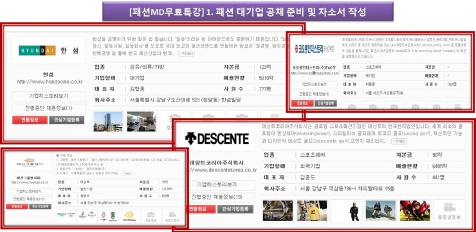Open 기업히스토리보기 on the Descente card

coord(217,184)
